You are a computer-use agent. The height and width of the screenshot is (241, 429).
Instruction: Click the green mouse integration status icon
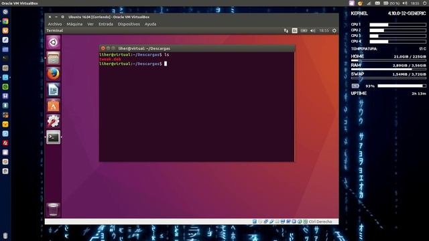click(300, 222)
